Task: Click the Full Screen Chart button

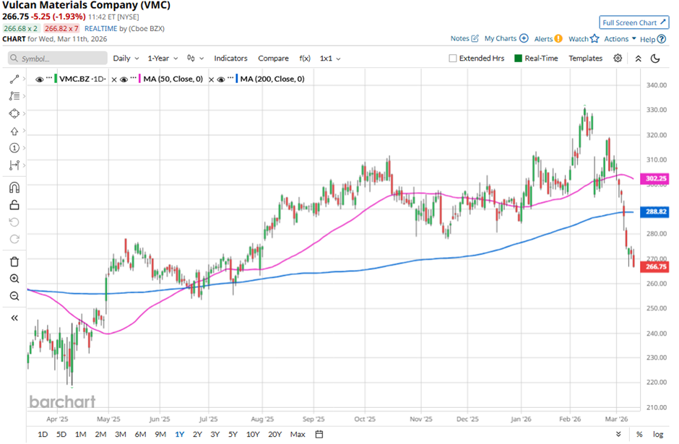Action: [x=633, y=22]
